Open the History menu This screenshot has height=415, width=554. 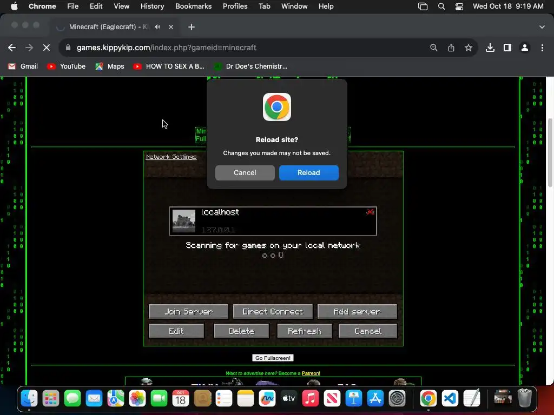pos(152,6)
